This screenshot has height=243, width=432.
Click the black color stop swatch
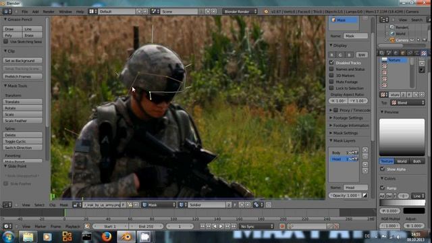[414, 211]
